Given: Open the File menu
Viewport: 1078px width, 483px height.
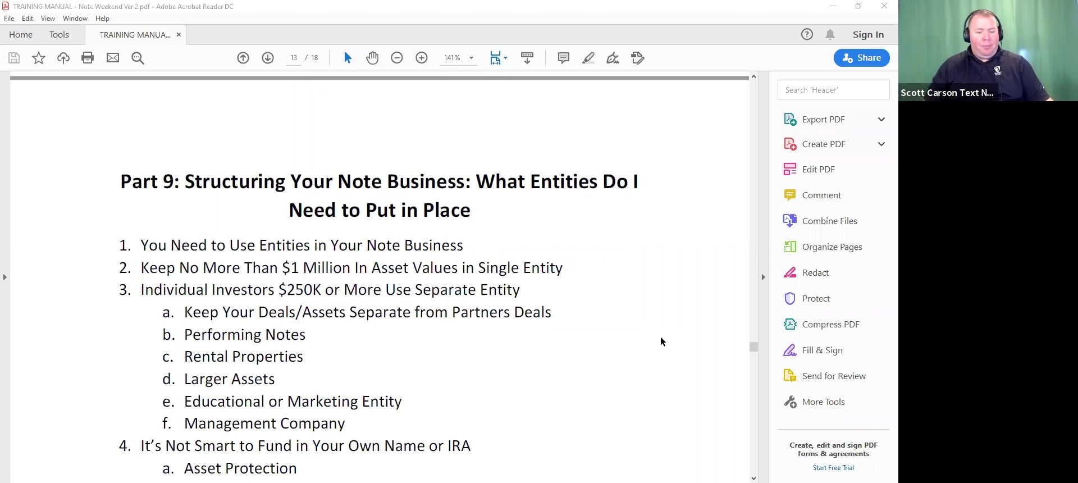Looking at the screenshot, I should click(x=9, y=19).
